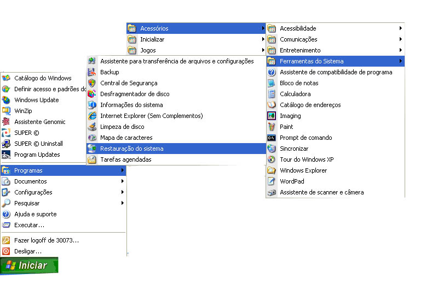
Task: Expand the Pesquisar submenu arrow
Action: point(122,203)
